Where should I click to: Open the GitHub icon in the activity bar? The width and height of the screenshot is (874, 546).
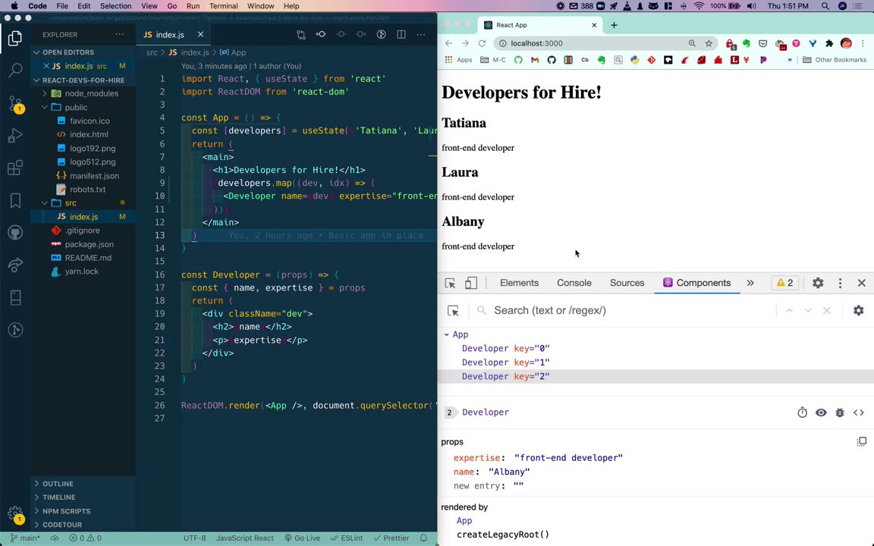coord(15,232)
